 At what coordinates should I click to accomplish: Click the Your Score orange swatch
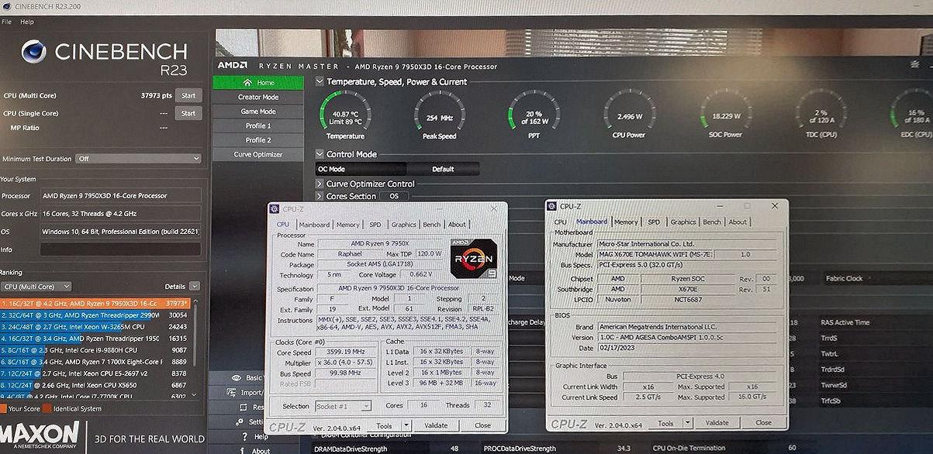pos(3,408)
